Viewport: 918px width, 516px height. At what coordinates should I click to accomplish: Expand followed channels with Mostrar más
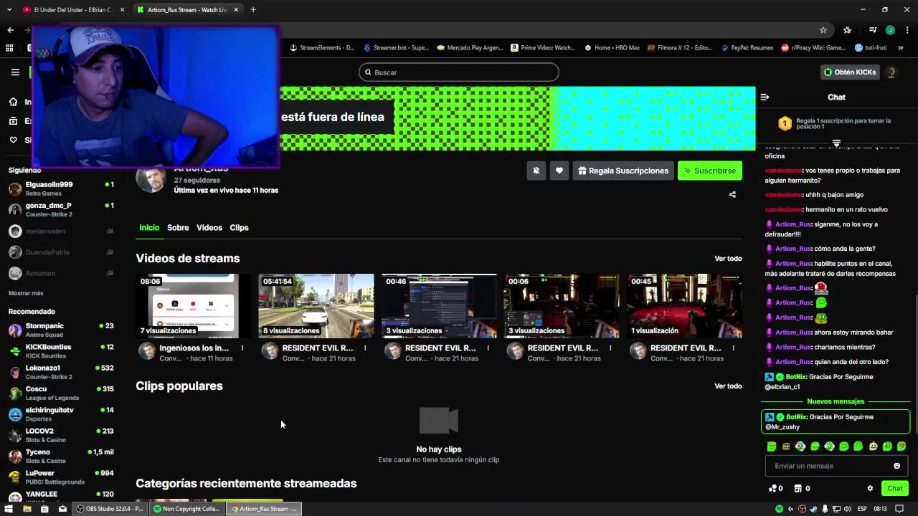[26, 293]
